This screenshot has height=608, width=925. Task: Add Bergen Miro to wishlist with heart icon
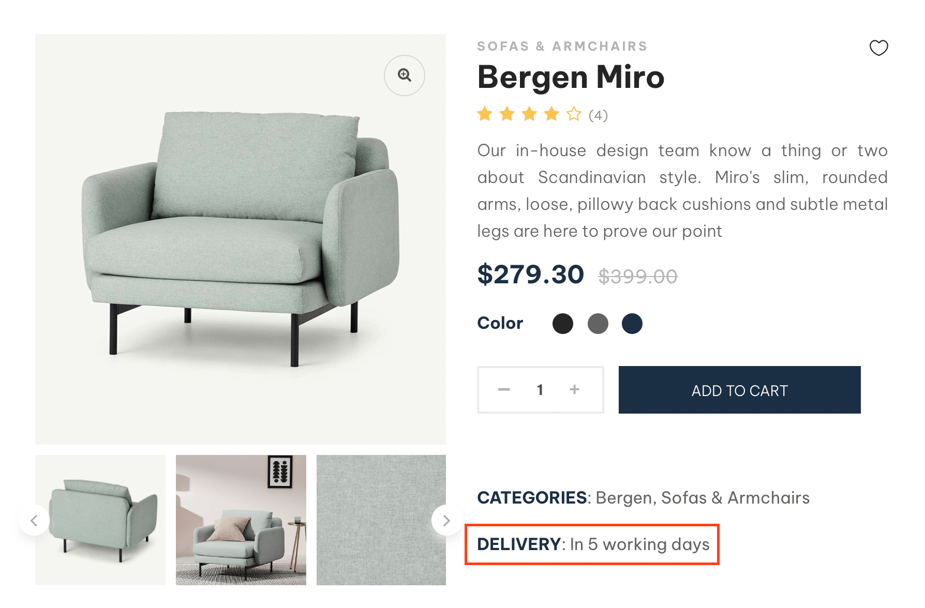(x=878, y=48)
